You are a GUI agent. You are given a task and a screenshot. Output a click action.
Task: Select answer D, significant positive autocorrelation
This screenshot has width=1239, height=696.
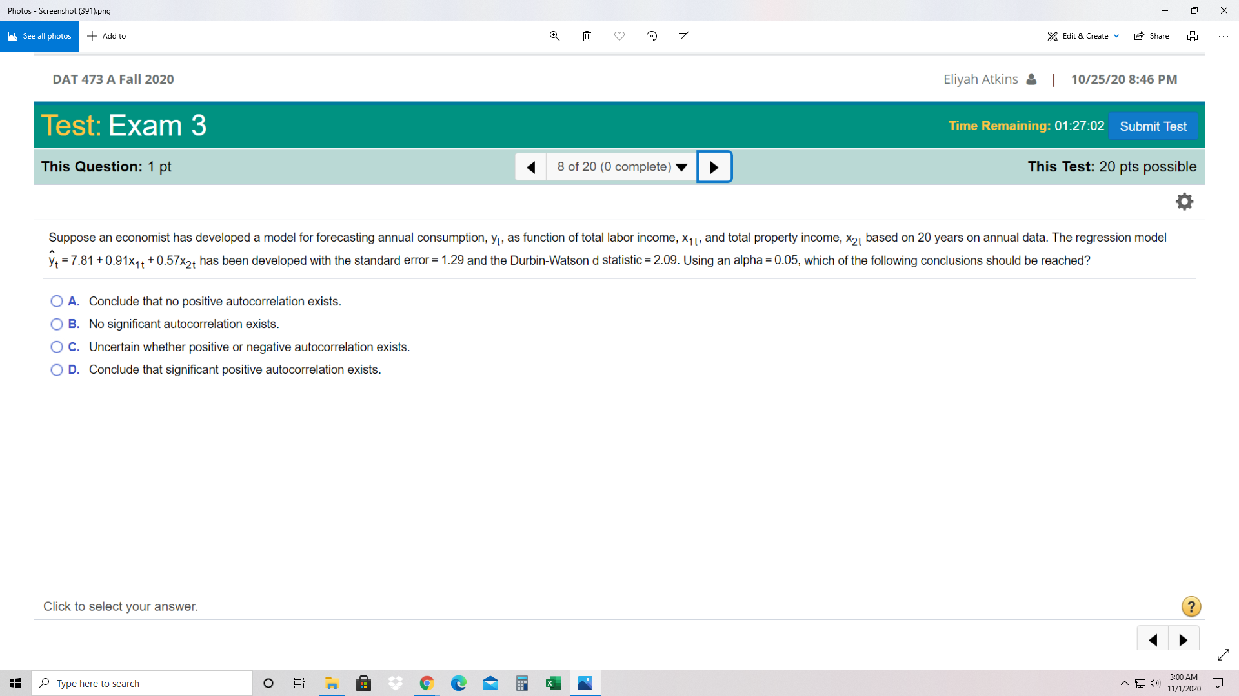coord(57,369)
